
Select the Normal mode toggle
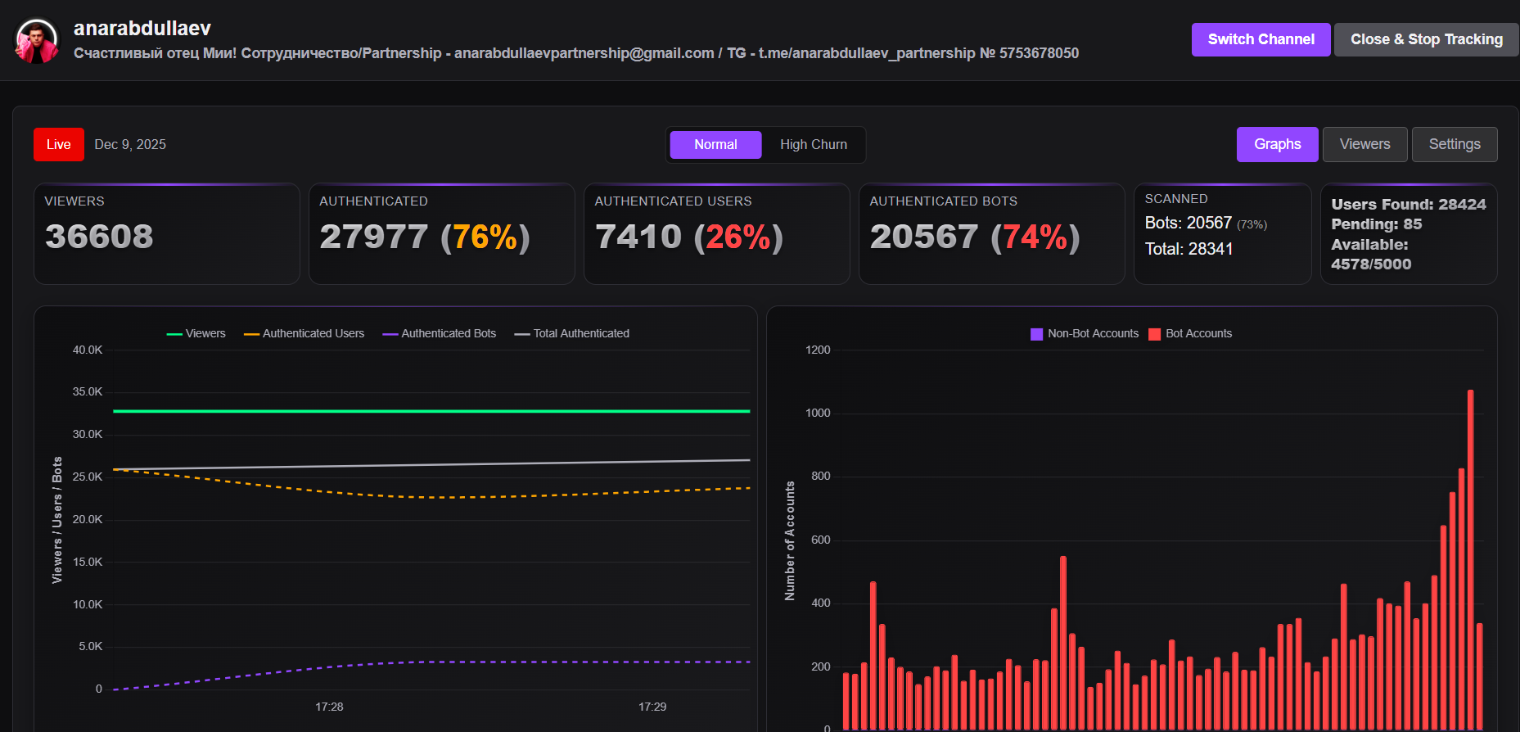(x=715, y=145)
